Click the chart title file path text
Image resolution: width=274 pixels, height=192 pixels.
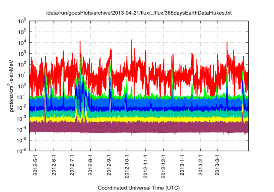139,13
